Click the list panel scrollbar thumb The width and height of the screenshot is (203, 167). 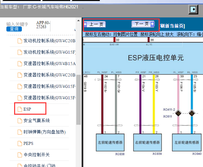pyautogui.click(x=78, y=100)
